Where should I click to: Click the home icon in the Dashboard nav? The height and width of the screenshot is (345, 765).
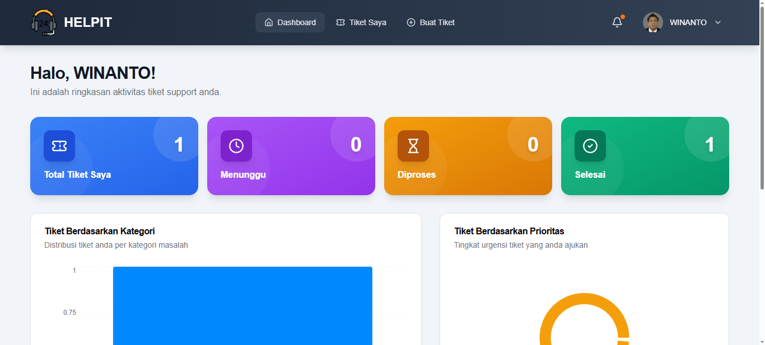coord(269,22)
